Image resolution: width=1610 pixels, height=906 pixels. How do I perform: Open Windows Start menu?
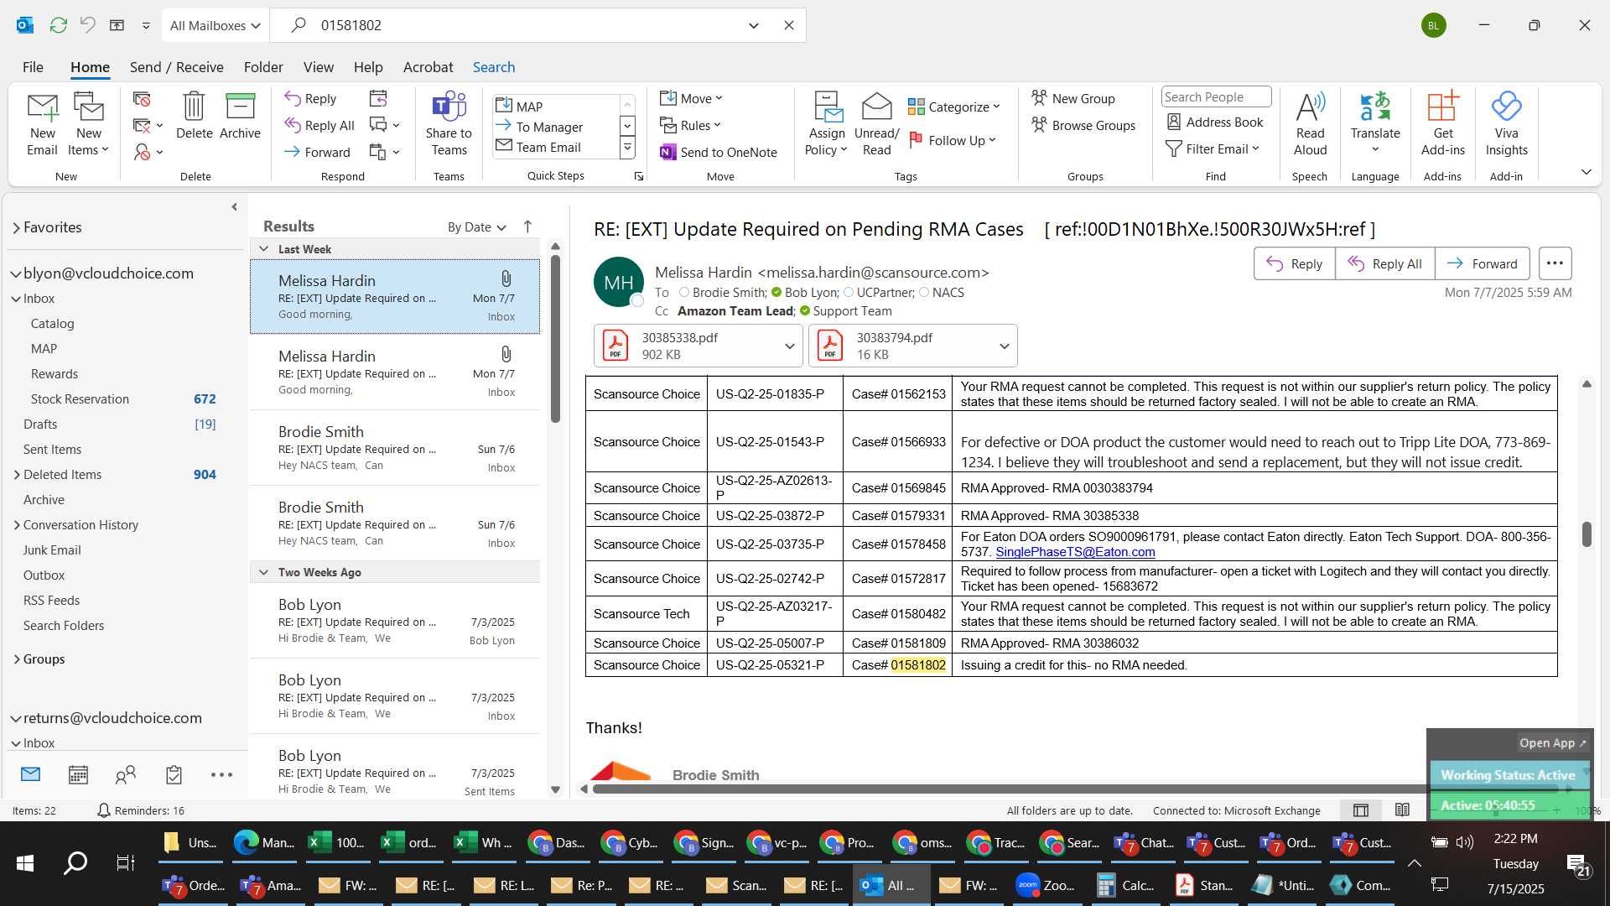coord(25,862)
